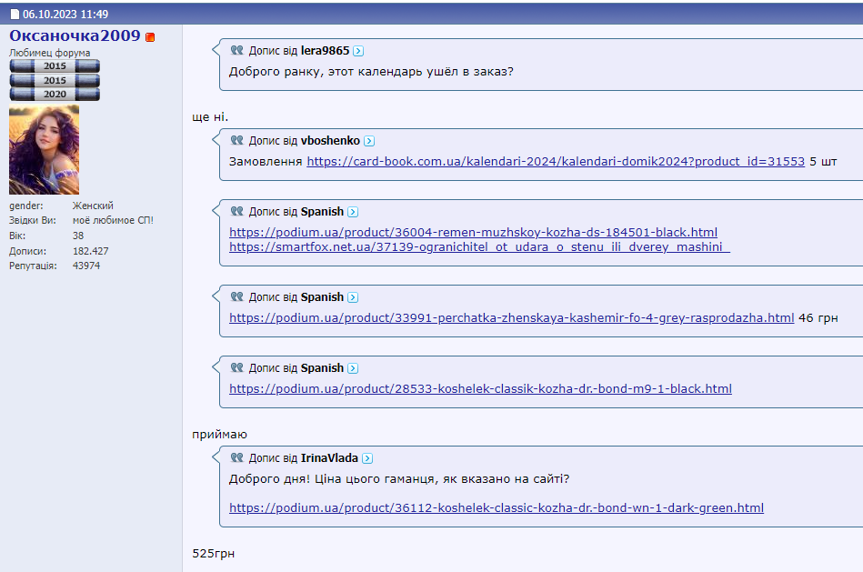View post arrow beside Spanish quote with perchatka link
This screenshot has width=863, height=572.
(x=353, y=297)
